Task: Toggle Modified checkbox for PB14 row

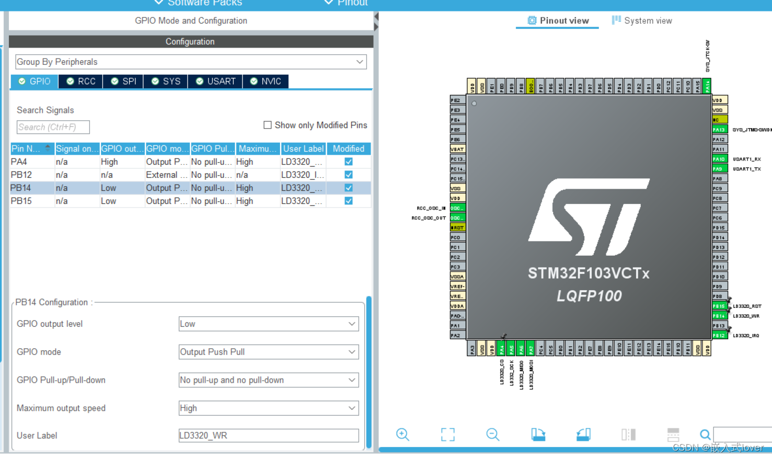Action: [349, 188]
